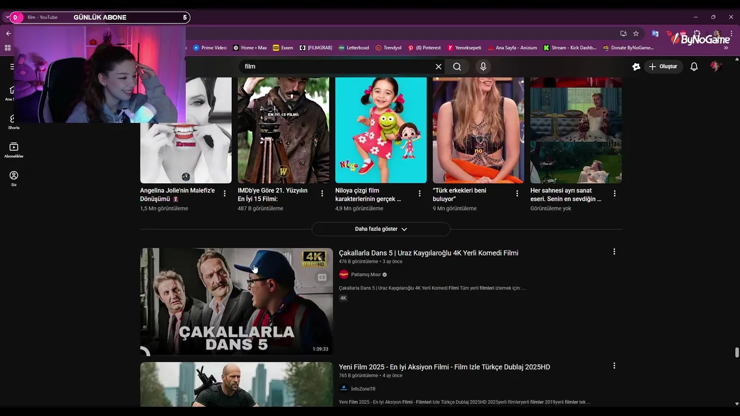The height and width of the screenshot is (416, 740).
Task: Open options menu for Her sahnesi Short
Action: pos(615,194)
